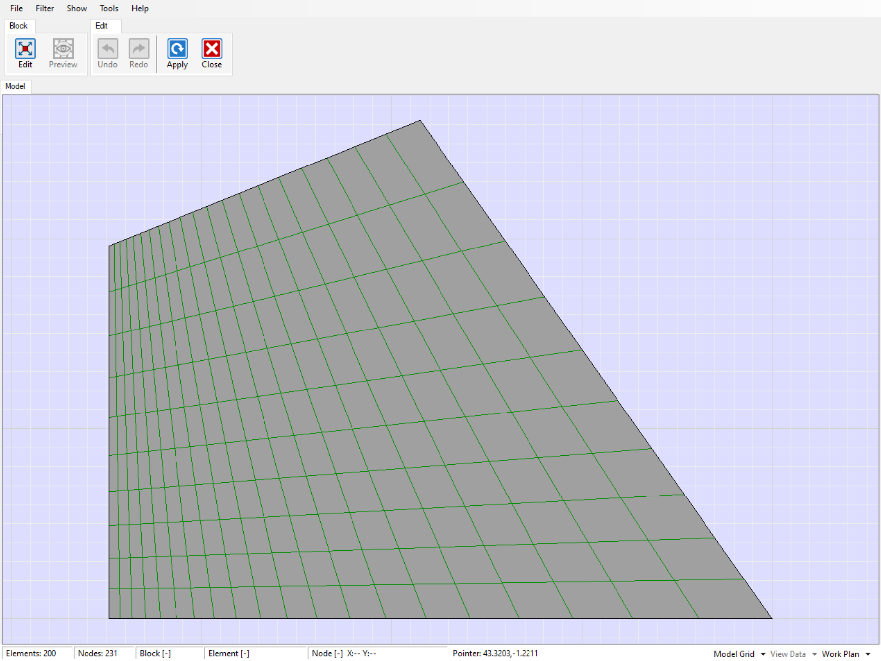Switch to the Model tab

(x=15, y=86)
